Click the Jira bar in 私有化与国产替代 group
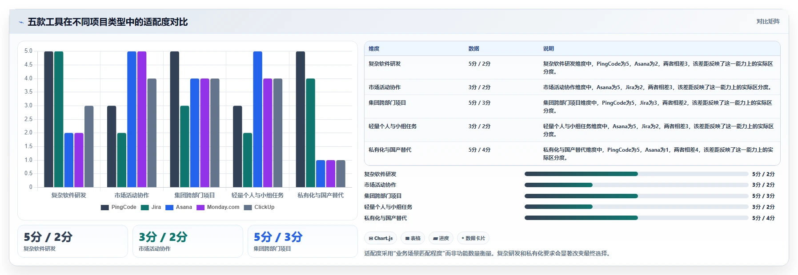The height and width of the screenshot is (275, 798). click(x=310, y=133)
